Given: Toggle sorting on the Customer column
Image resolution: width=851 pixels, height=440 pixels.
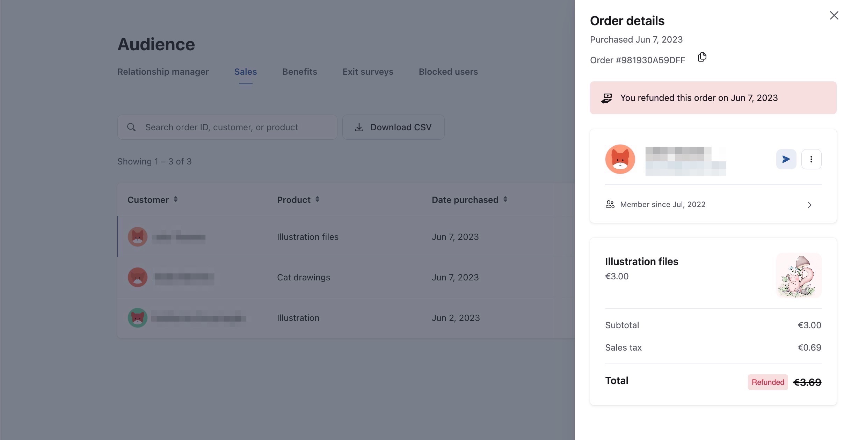Looking at the screenshot, I should (175, 199).
